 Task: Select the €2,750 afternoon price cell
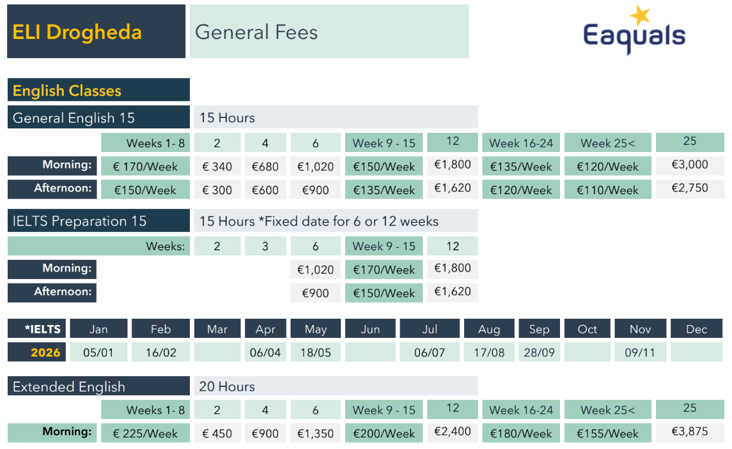click(690, 188)
